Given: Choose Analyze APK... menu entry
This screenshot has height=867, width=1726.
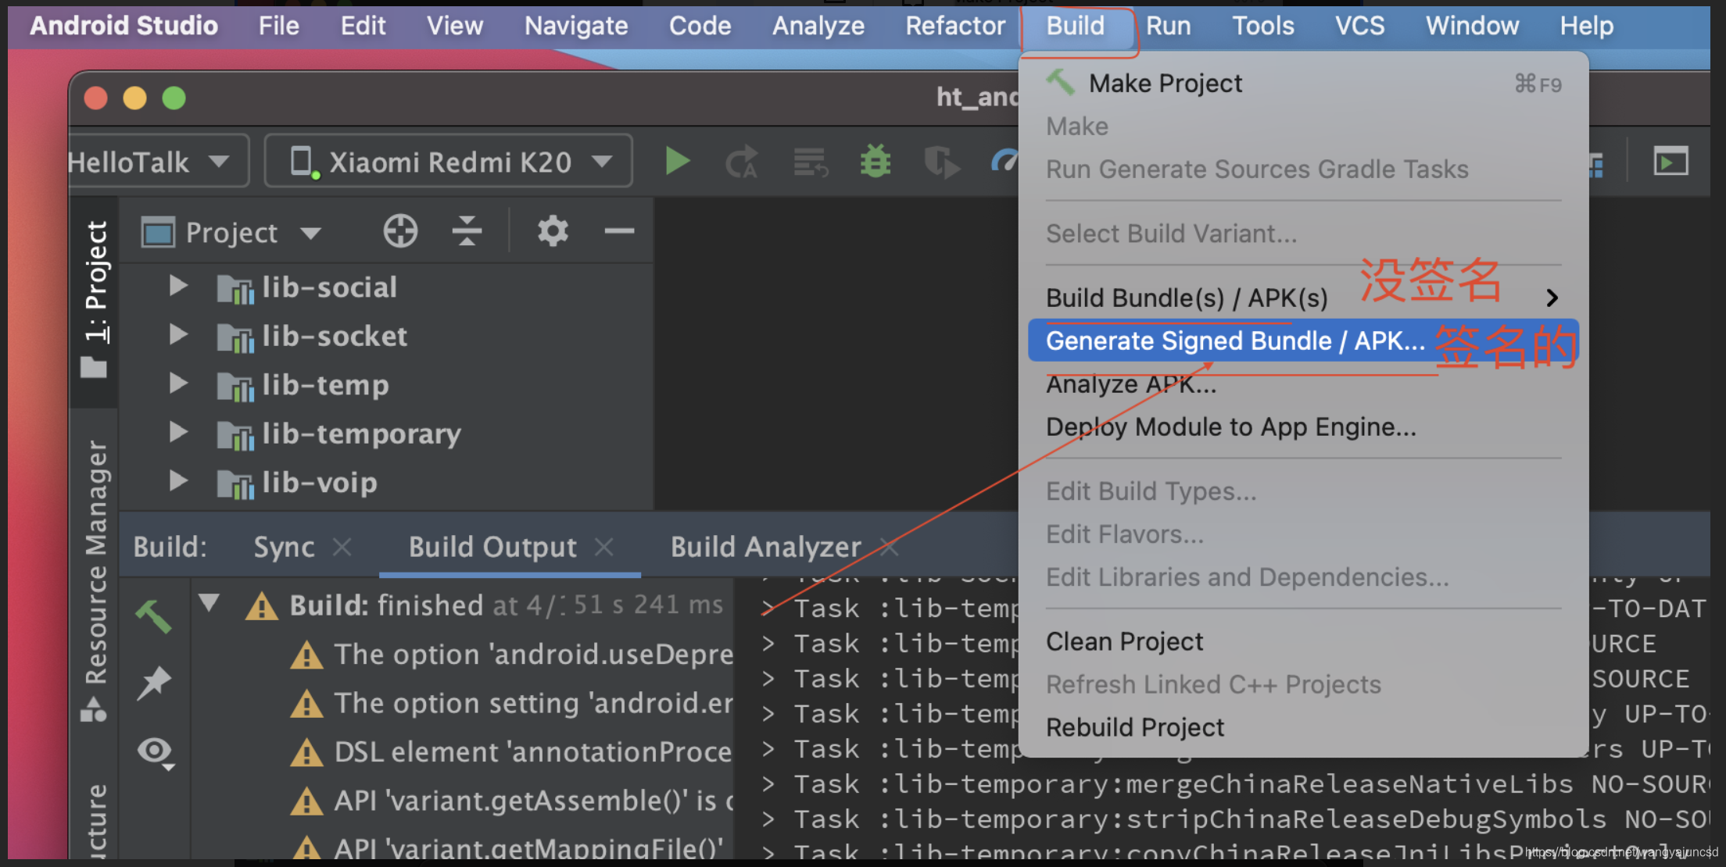Looking at the screenshot, I should [1303, 384].
